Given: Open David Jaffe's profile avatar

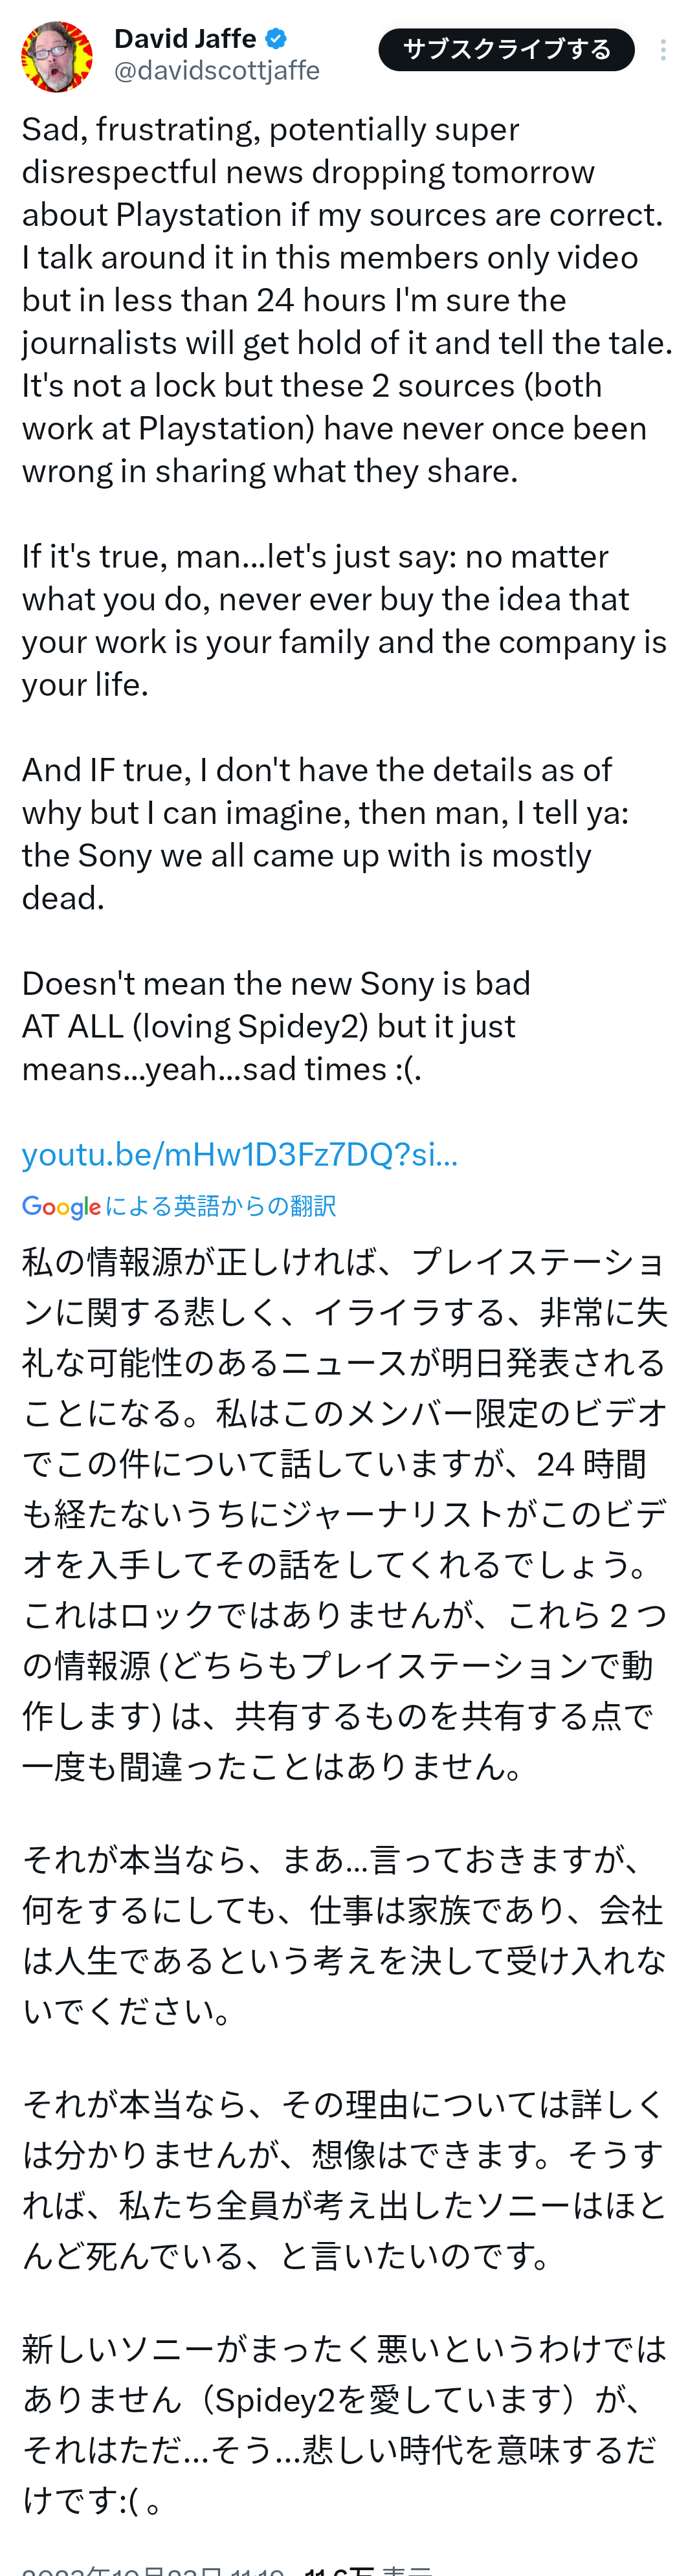Looking at the screenshot, I should click(57, 57).
